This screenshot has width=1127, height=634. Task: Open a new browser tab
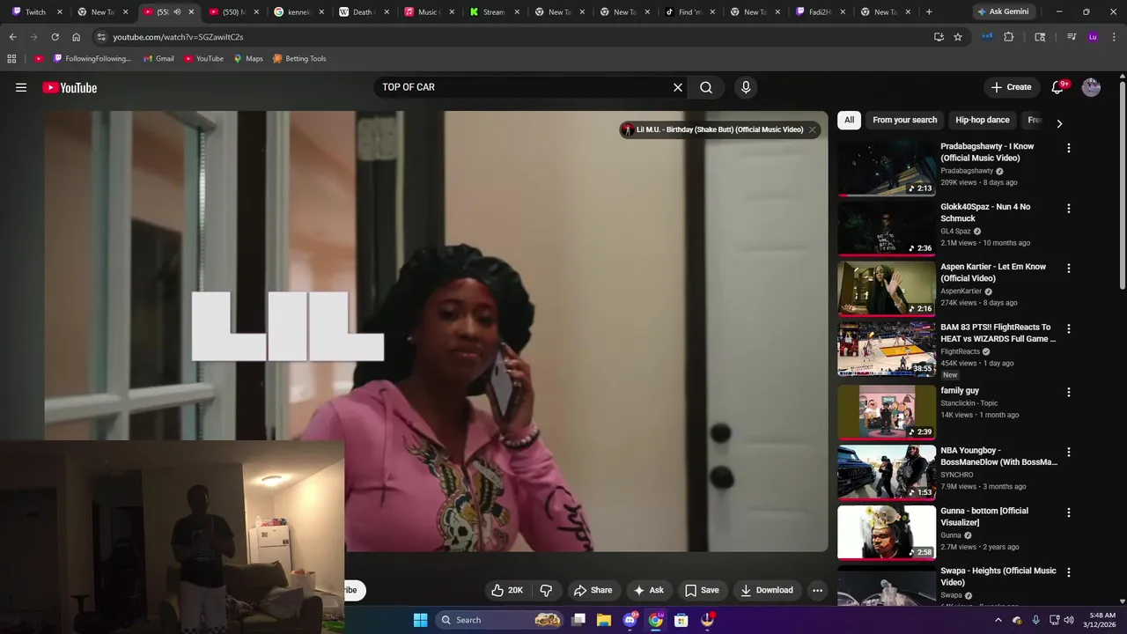(929, 12)
